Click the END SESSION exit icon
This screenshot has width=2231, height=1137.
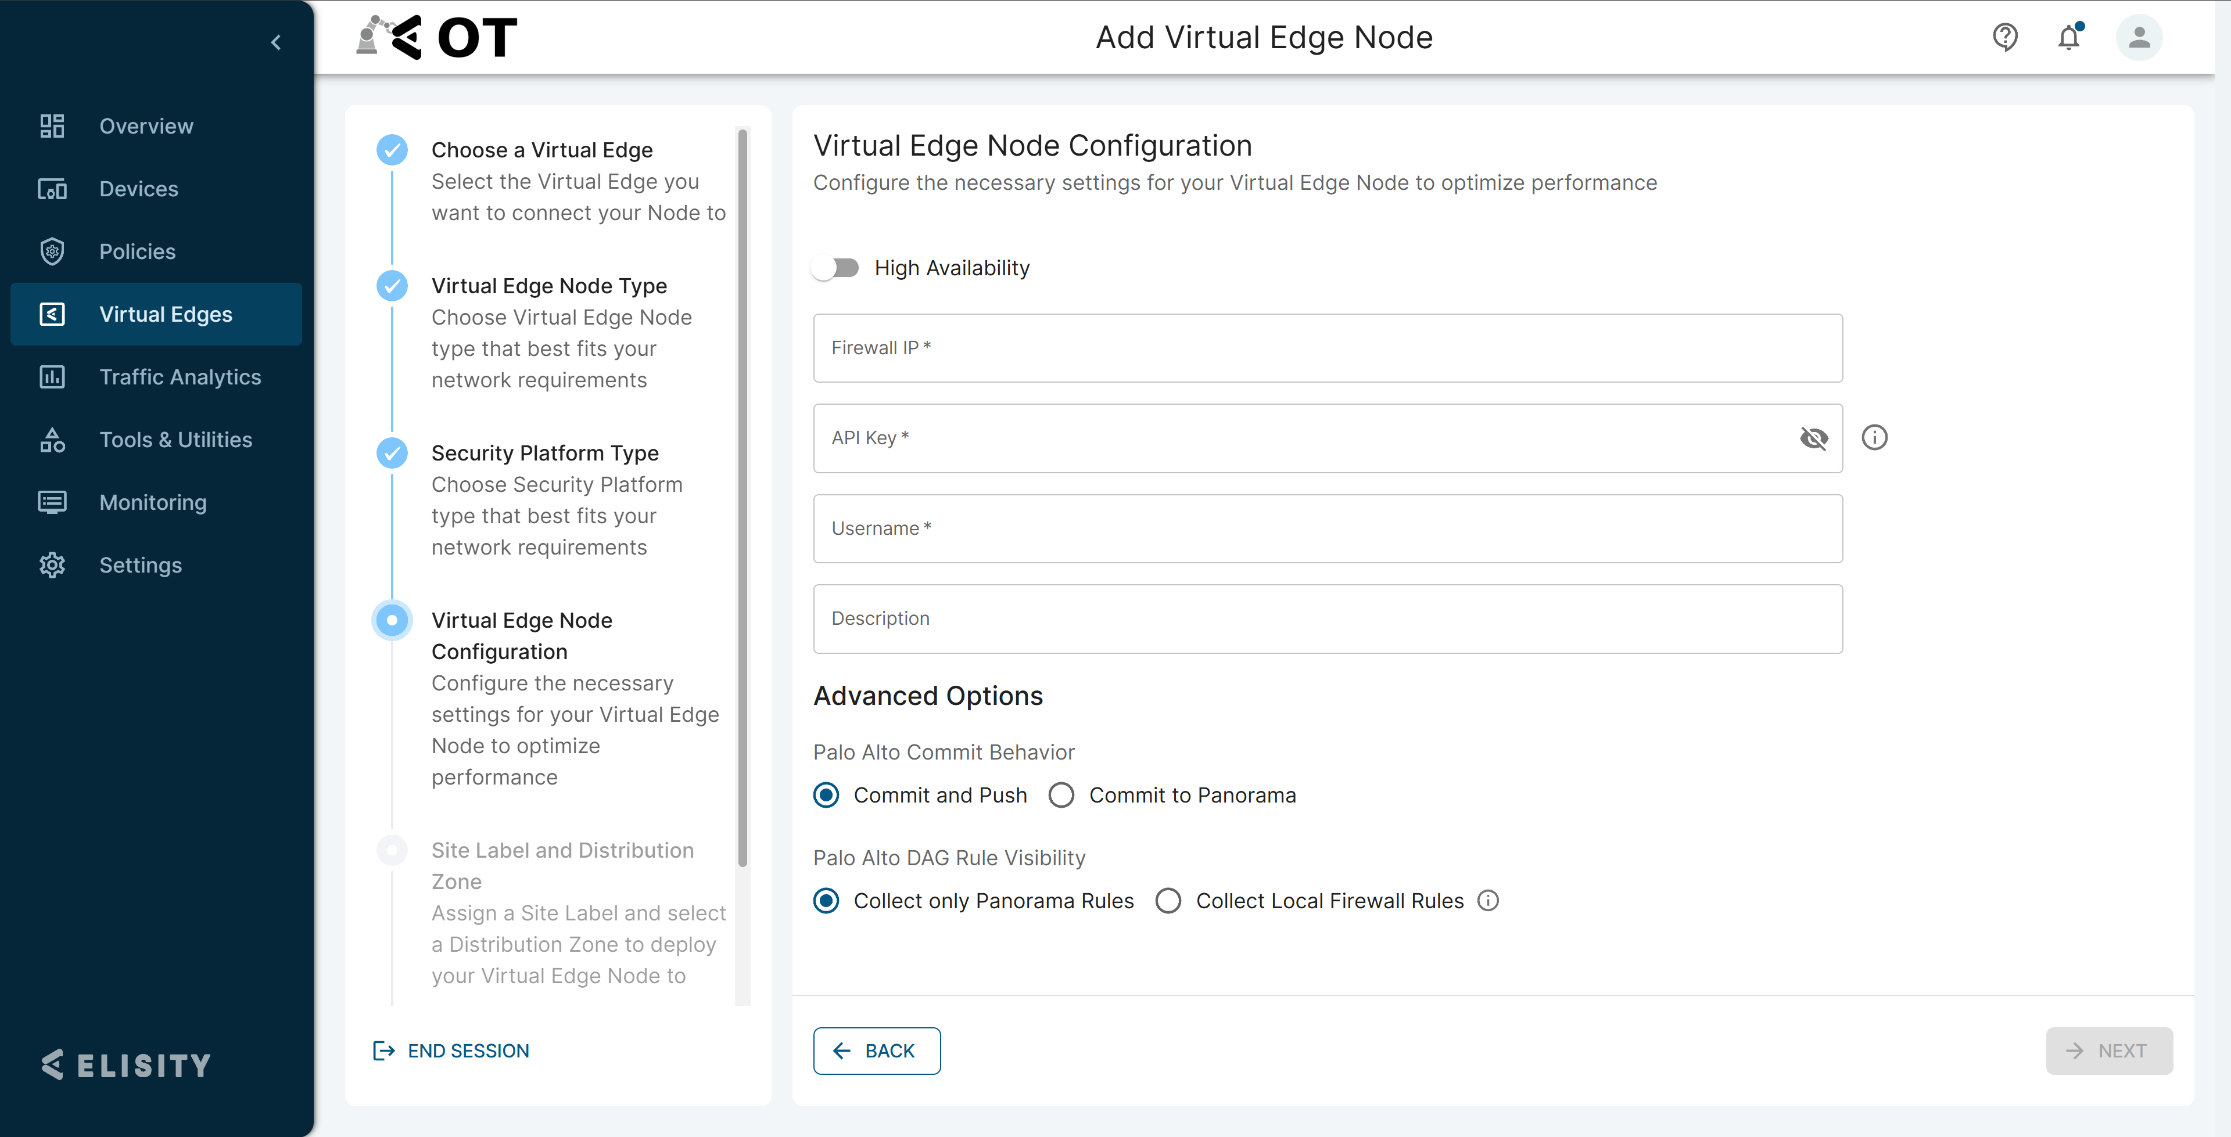[x=383, y=1050]
